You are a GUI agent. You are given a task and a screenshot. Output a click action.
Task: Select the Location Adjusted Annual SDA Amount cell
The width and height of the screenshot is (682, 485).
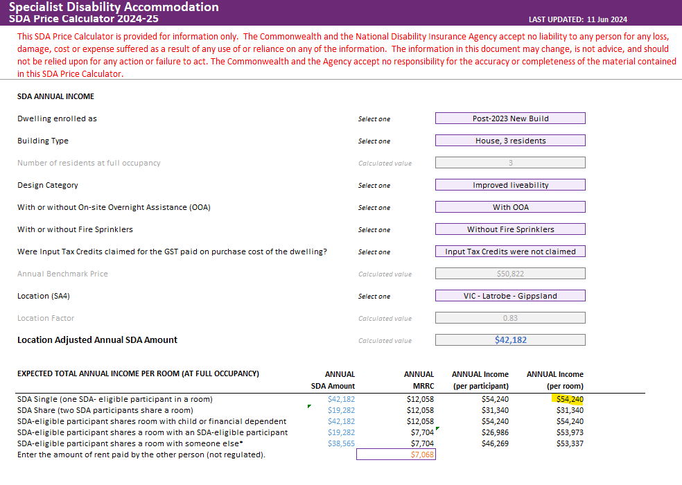[x=510, y=340]
